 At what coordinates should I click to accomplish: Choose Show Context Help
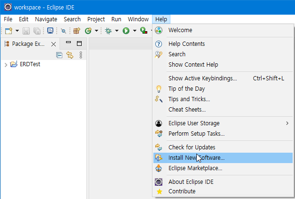(x=223, y=65)
